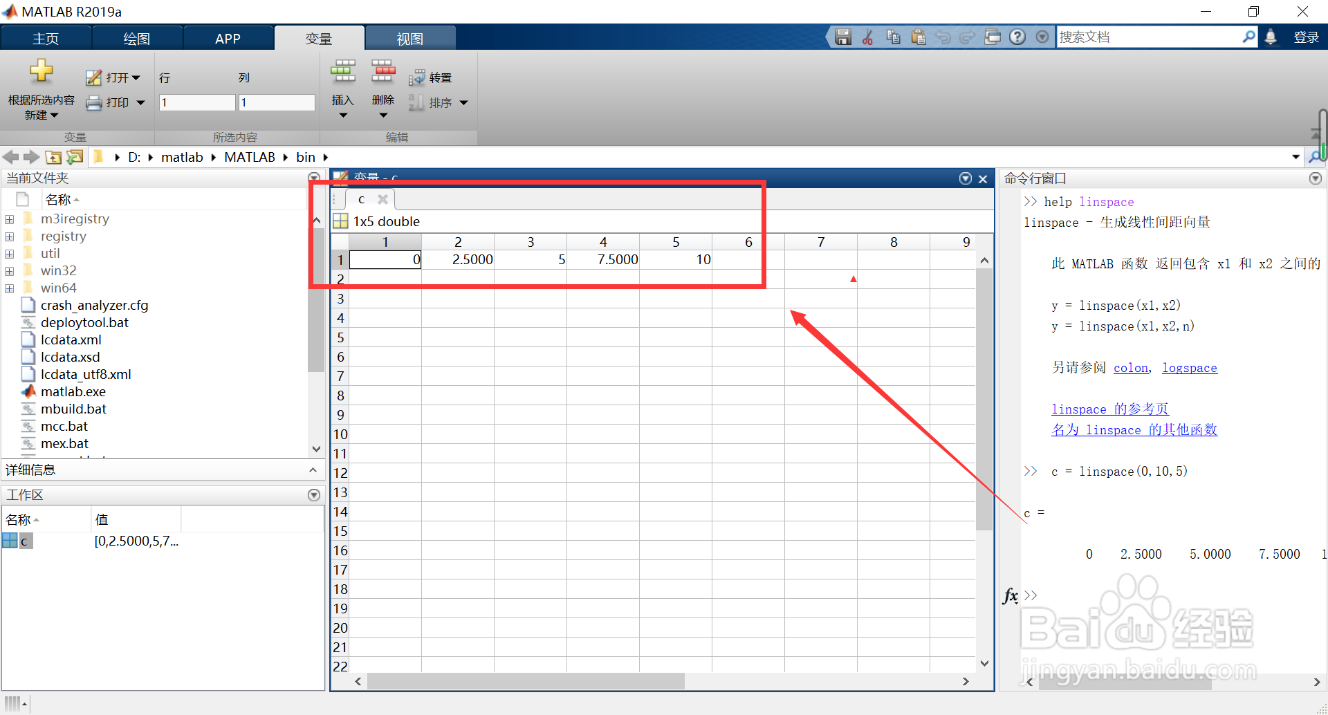
Task: Click the Delete rows icon
Action: (383, 71)
